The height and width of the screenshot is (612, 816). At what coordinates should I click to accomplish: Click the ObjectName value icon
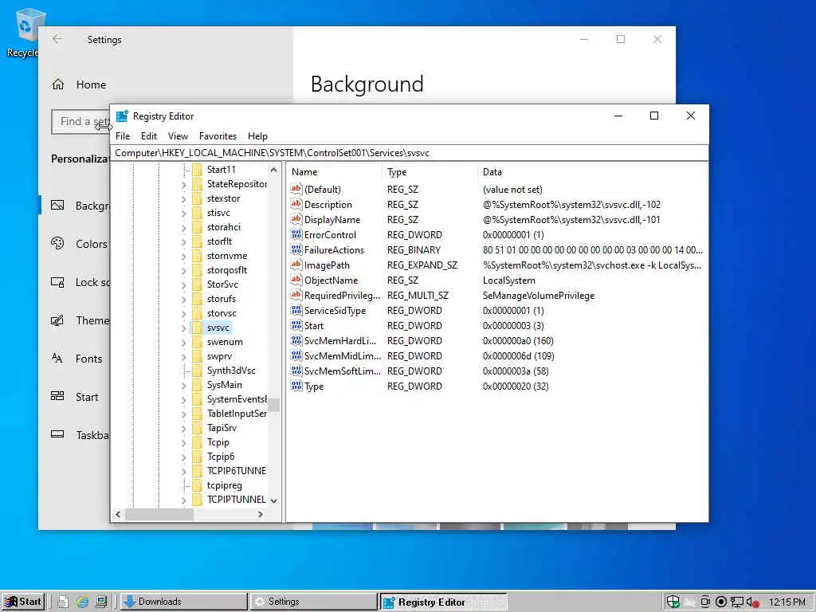(x=296, y=280)
